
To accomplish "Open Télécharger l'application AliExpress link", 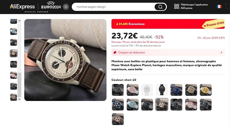I will coord(194,6).
